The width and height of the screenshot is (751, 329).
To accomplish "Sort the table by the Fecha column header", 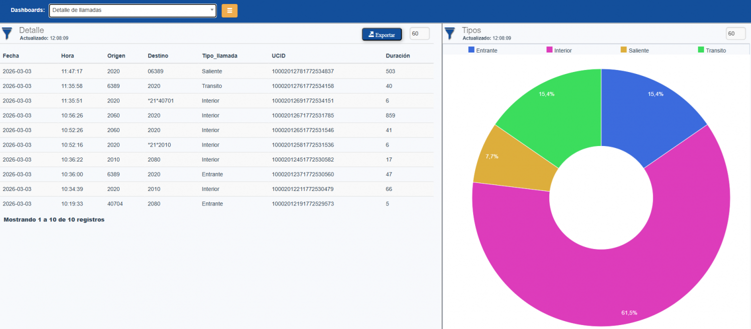I will (10, 55).
